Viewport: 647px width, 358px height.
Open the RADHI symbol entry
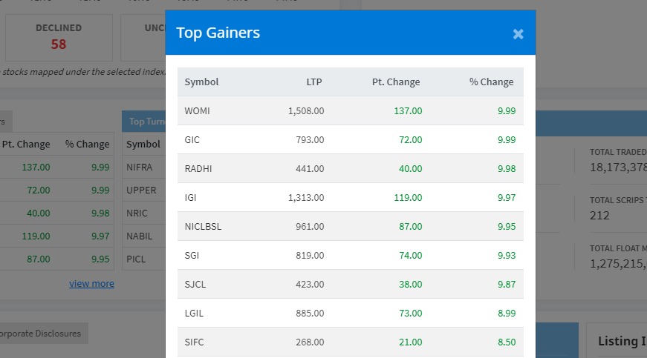coord(198,169)
